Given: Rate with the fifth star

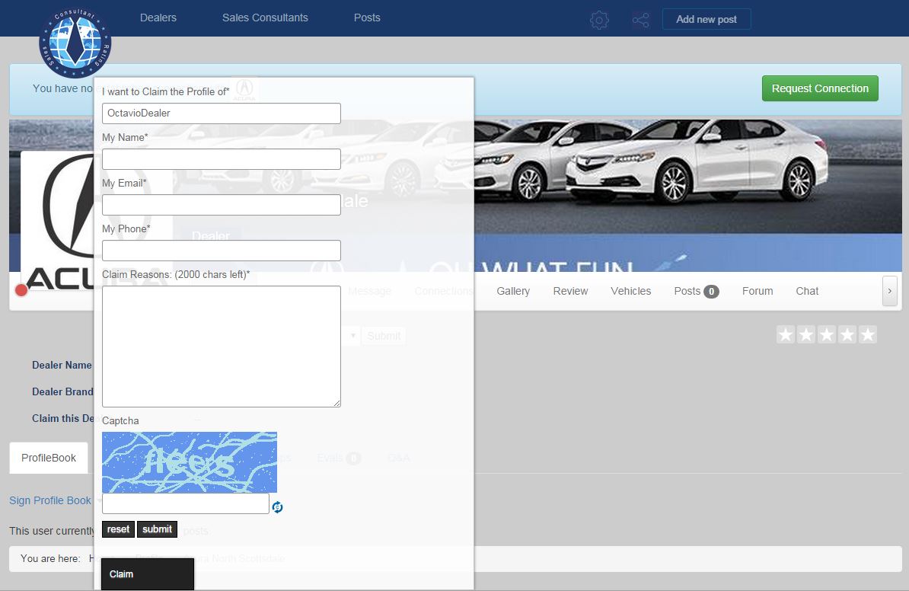Looking at the screenshot, I should coord(868,334).
